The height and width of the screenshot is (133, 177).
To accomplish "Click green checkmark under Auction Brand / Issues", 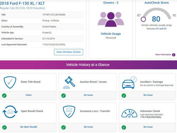I will click(x=63, y=96).
